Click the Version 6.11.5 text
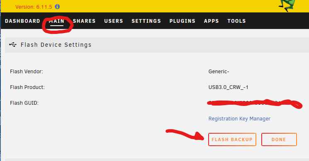The image size is (309, 161). tap(34, 7)
